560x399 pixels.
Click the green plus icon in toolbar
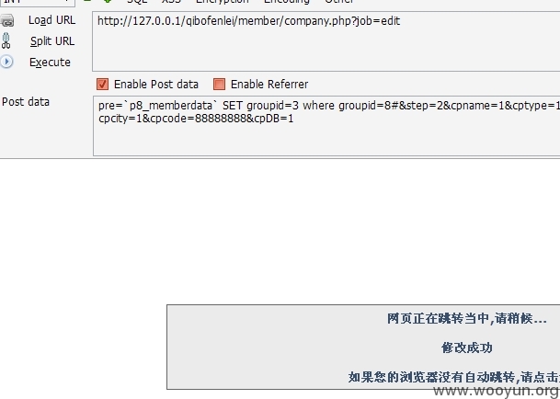click(x=108, y=1)
